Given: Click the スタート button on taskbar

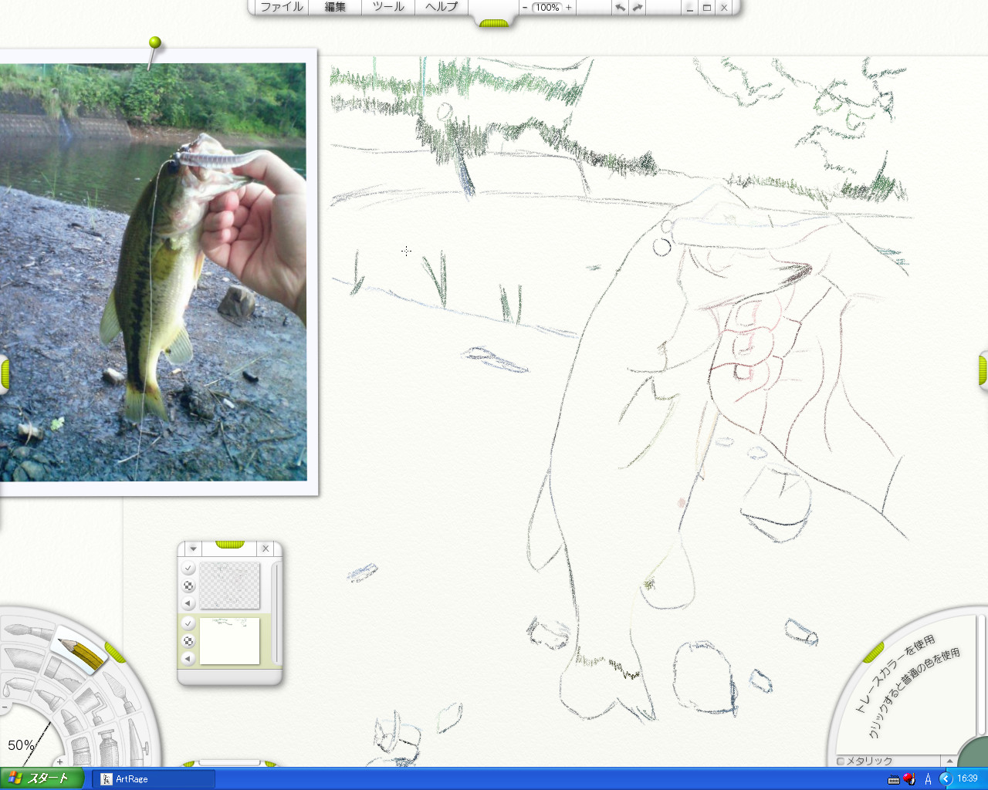Looking at the screenshot, I should coord(42,778).
